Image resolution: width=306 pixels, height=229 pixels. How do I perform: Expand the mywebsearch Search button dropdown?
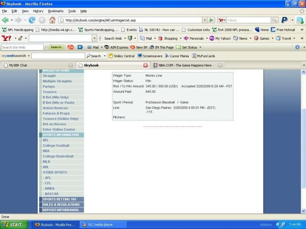coord(104,56)
